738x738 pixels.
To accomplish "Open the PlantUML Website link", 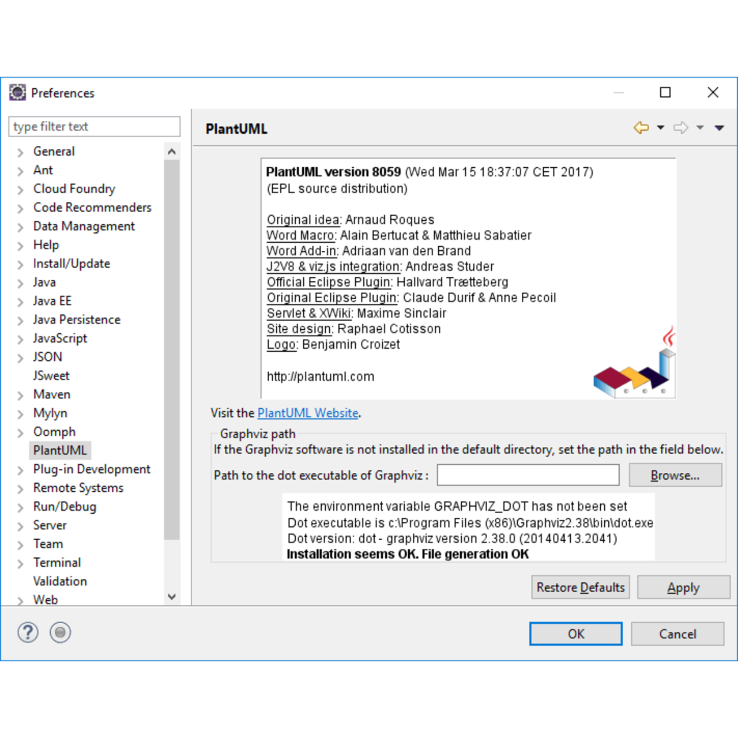I will [307, 413].
